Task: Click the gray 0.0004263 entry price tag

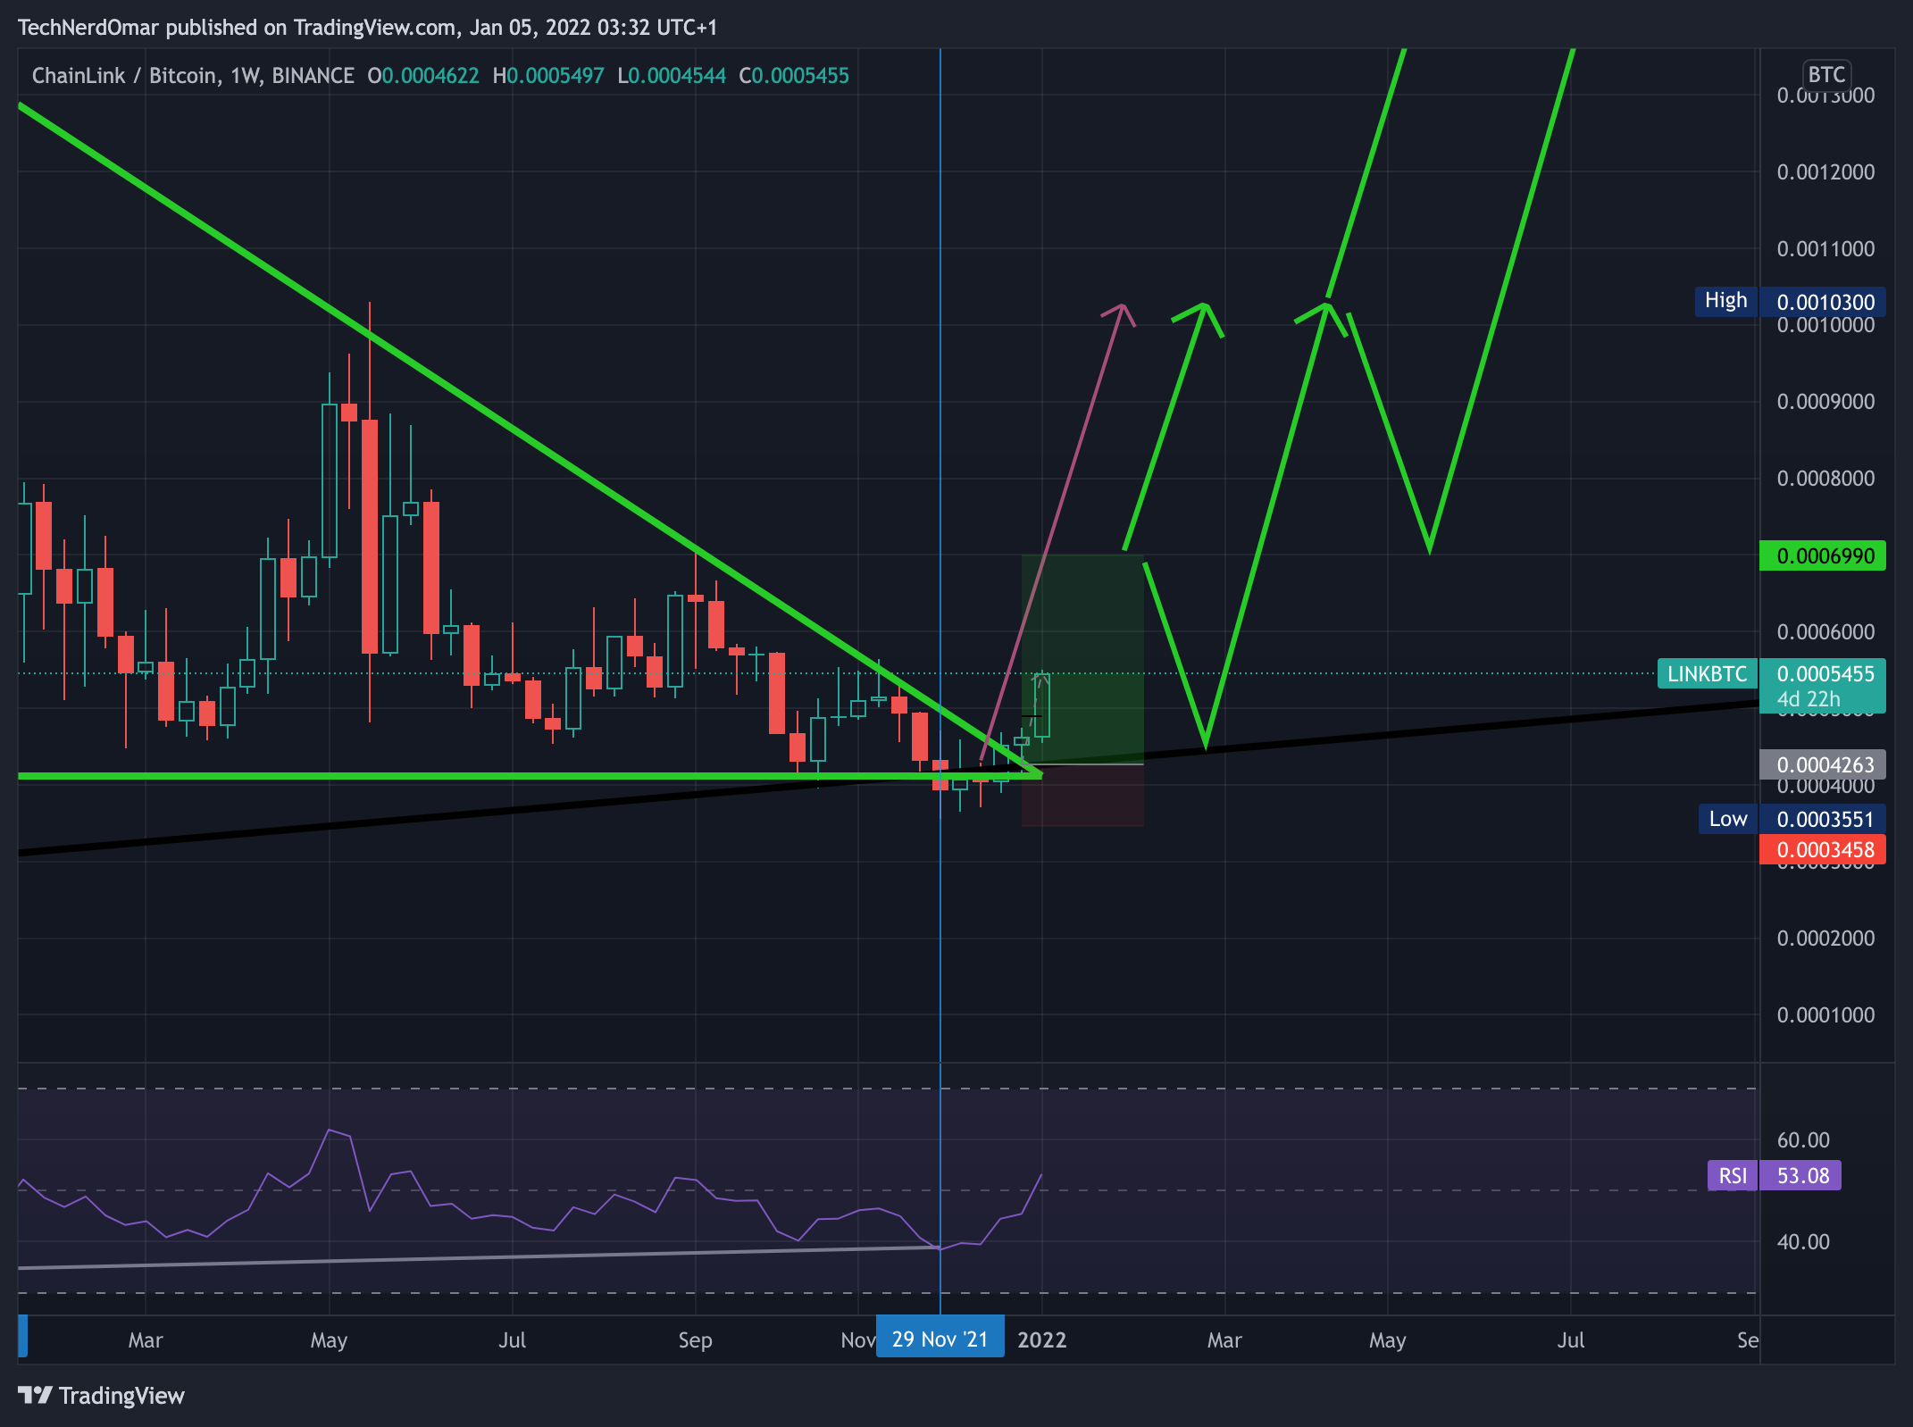Action: click(x=1823, y=764)
